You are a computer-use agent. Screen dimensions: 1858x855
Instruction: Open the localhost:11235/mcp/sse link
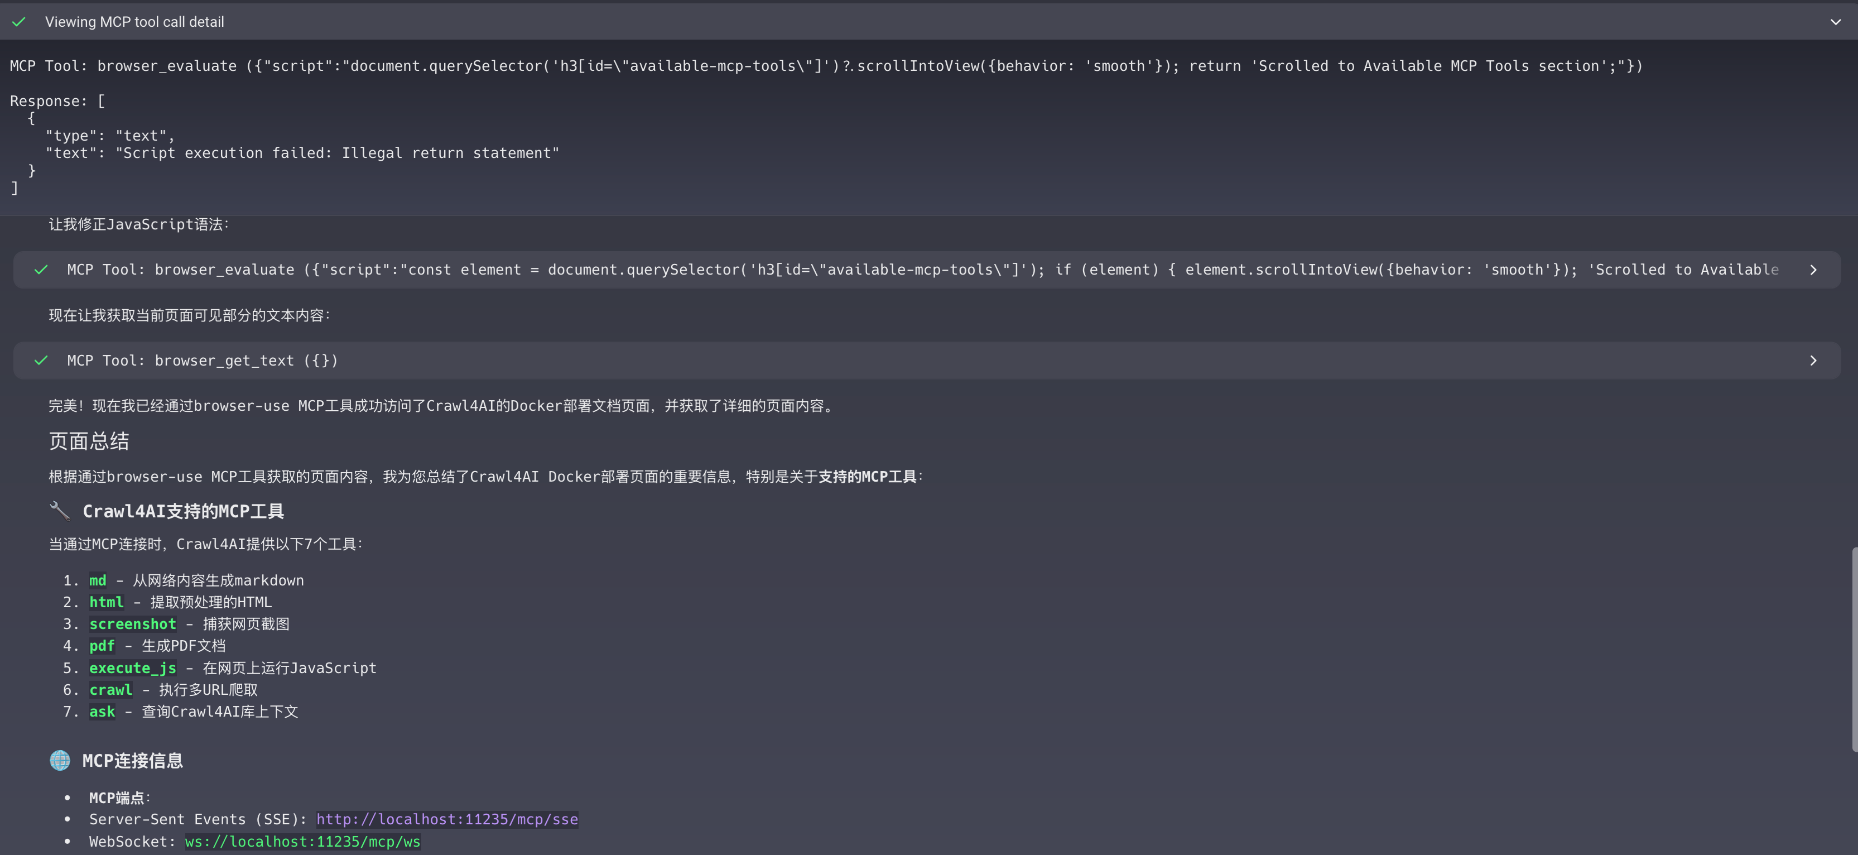[447, 820]
